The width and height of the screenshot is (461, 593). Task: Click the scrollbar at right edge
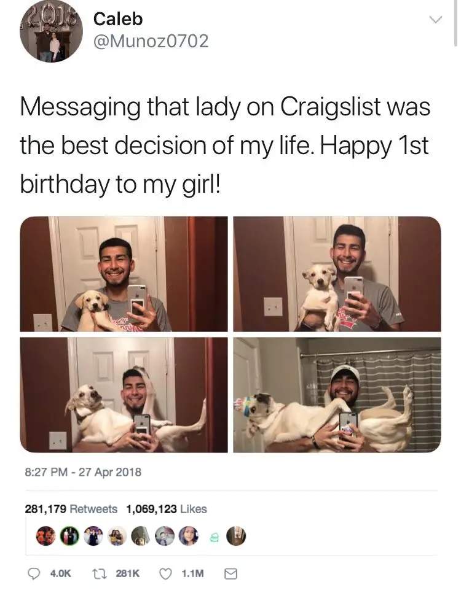click(x=455, y=23)
